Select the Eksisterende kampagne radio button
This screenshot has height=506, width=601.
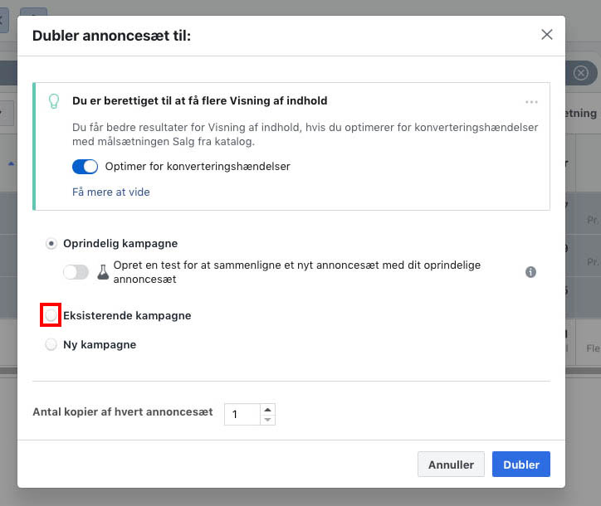click(x=51, y=316)
